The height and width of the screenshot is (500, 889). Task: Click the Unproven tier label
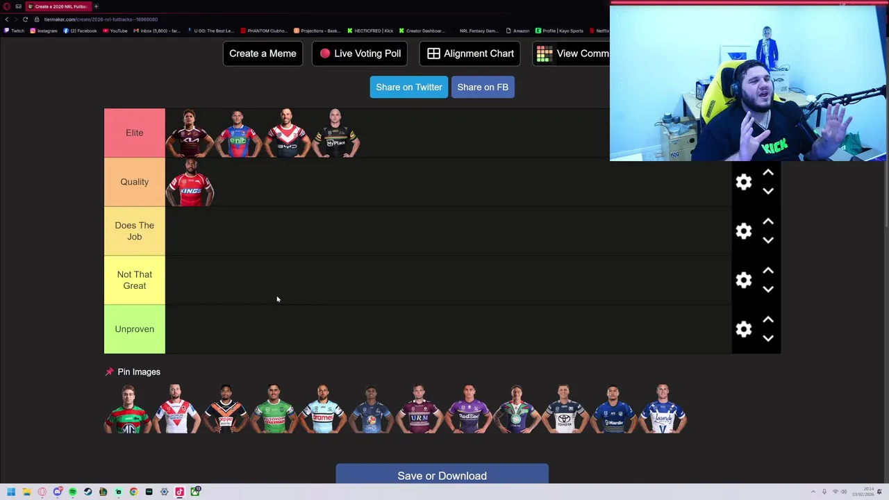tap(135, 329)
